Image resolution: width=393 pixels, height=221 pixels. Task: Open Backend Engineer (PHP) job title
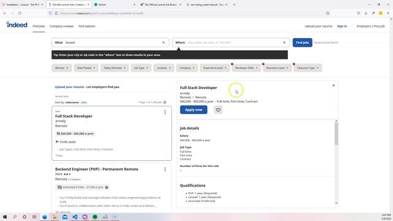(96, 169)
